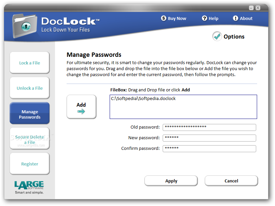Click the 'Smart and simple.' slogan
Image resolution: width=275 pixels, height=206 pixels.
click(x=29, y=192)
